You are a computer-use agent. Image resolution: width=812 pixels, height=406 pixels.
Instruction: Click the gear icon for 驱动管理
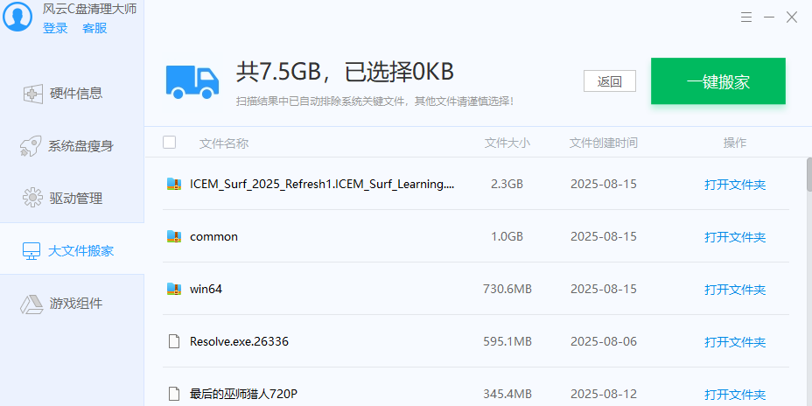(32, 199)
